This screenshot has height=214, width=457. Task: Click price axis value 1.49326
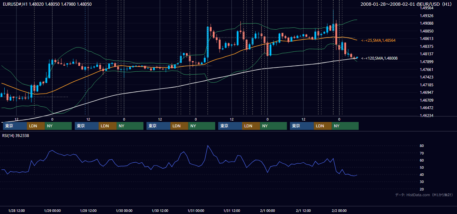point(427,16)
